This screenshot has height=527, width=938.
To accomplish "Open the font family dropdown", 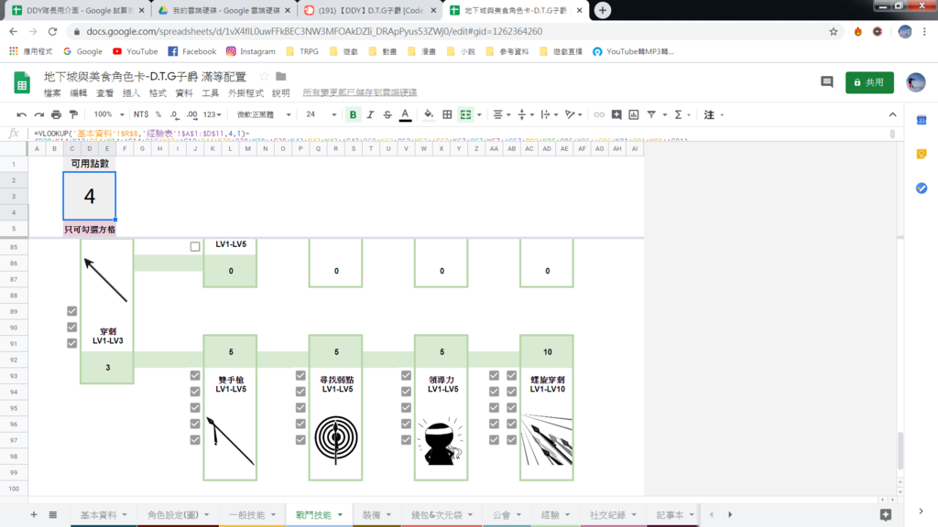I will click(263, 114).
